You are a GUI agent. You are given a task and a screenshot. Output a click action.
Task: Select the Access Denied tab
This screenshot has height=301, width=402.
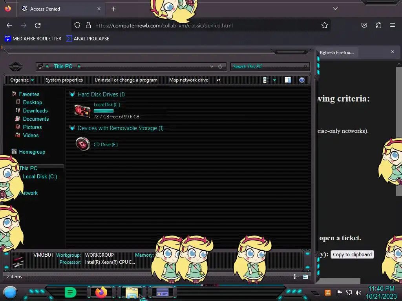(62, 9)
